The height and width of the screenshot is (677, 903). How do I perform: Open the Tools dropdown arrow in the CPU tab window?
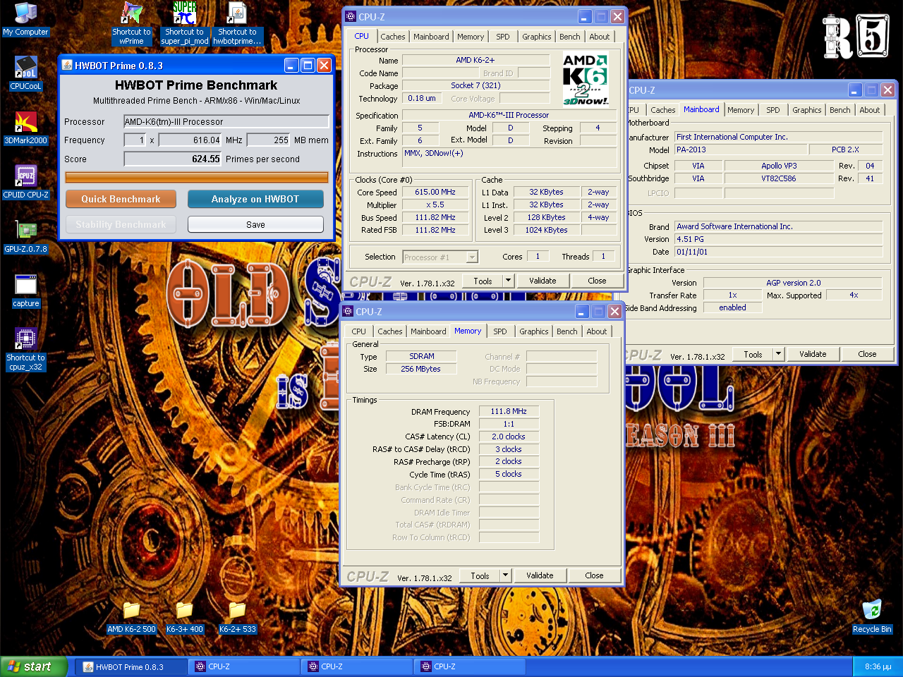pyautogui.click(x=507, y=281)
